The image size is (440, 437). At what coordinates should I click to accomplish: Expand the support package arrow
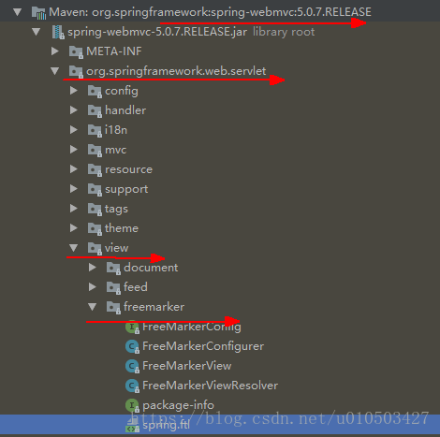point(74,189)
